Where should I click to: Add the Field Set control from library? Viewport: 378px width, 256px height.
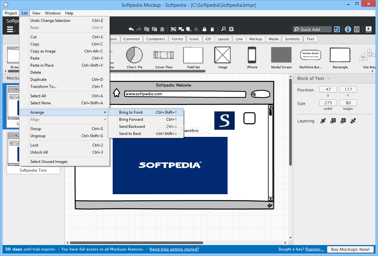[x=193, y=58]
